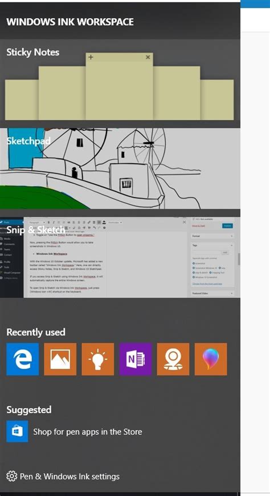Open the Maps app tile

coord(173,359)
